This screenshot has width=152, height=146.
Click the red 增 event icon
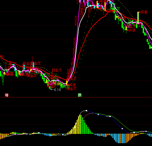6,95
